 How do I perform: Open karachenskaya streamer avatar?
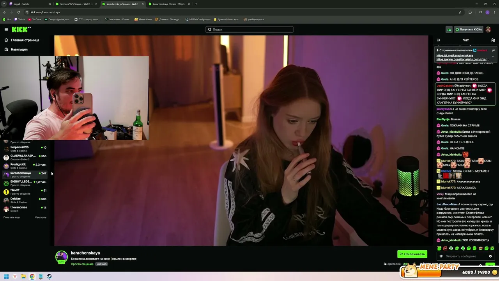click(62, 257)
